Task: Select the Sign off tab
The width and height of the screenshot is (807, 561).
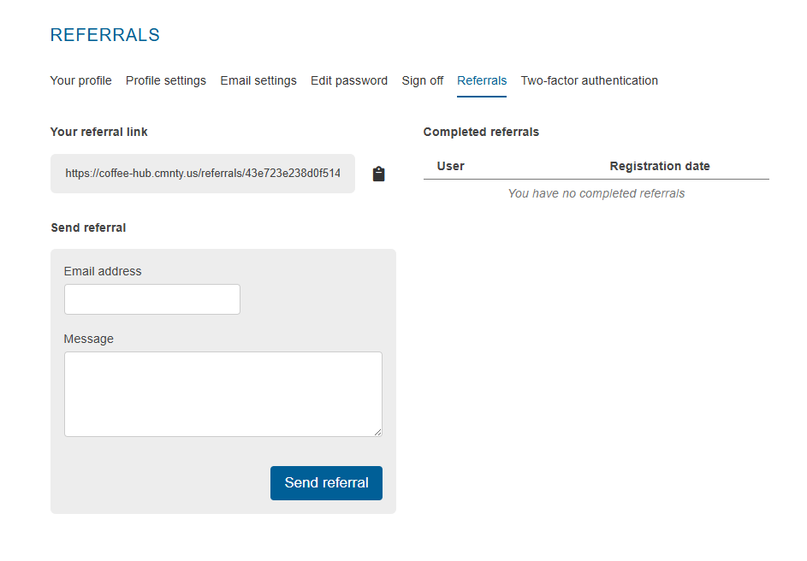Action: [x=423, y=80]
